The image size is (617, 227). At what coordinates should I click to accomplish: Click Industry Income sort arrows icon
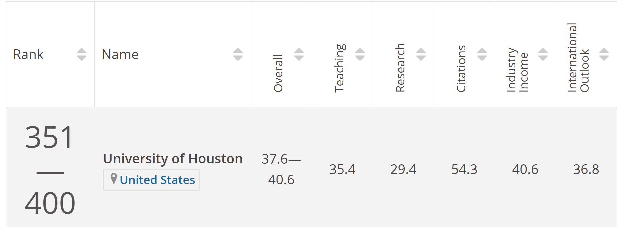pyautogui.click(x=543, y=54)
